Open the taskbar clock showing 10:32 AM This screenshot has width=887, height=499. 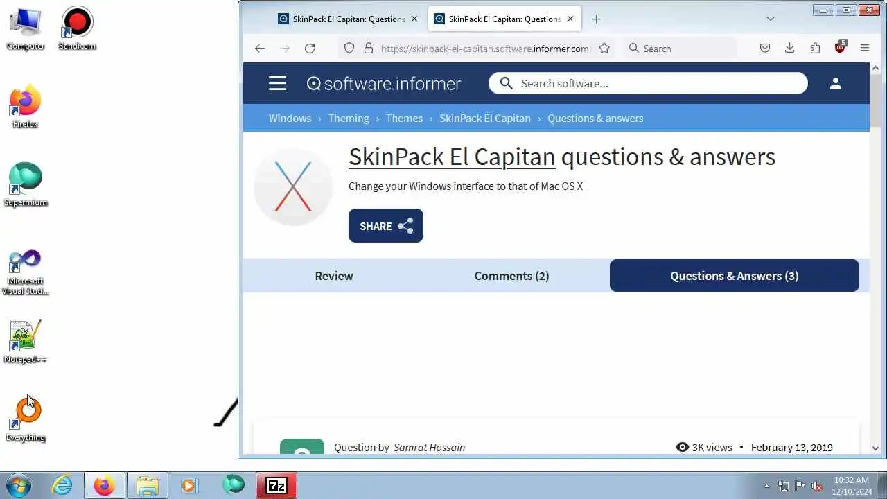click(852, 485)
